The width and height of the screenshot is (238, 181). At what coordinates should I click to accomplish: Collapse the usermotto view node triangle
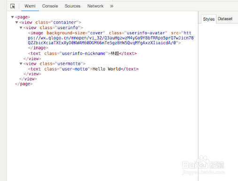pos(21,63)
